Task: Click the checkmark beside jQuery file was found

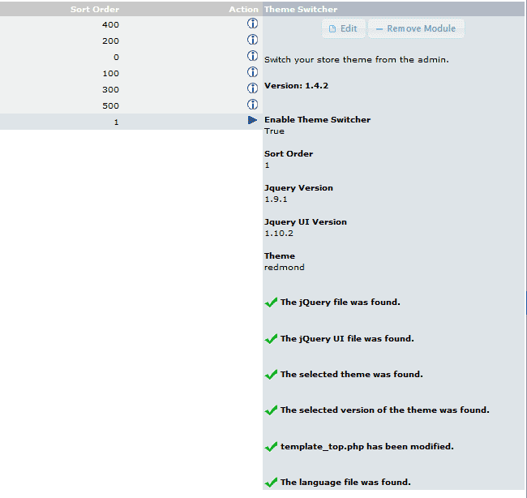Action: (271, 303)
